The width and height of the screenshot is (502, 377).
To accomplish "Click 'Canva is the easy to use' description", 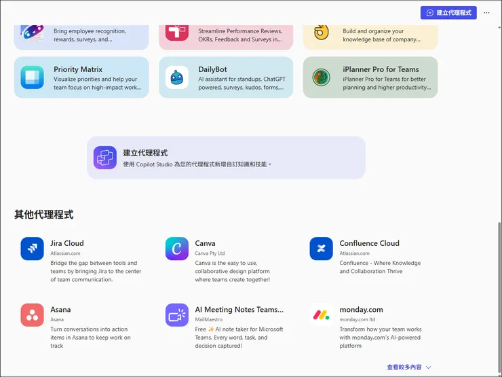I will pyautogui.click(x=233, y=271).
